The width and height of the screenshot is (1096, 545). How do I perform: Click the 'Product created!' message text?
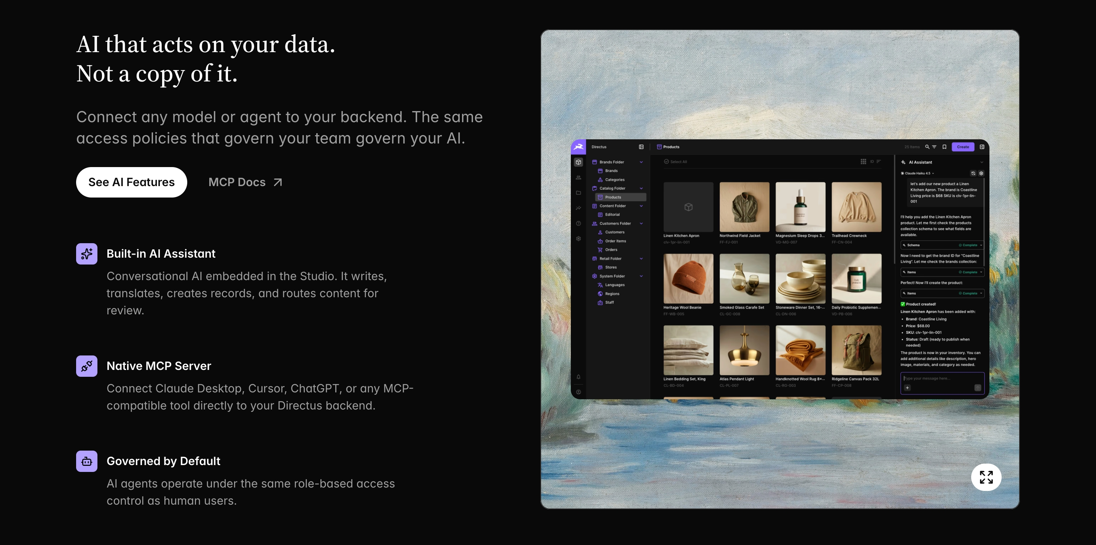[x=921, y=304]
